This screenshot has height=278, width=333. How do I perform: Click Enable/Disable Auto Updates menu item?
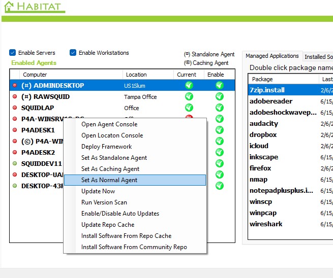120,214
